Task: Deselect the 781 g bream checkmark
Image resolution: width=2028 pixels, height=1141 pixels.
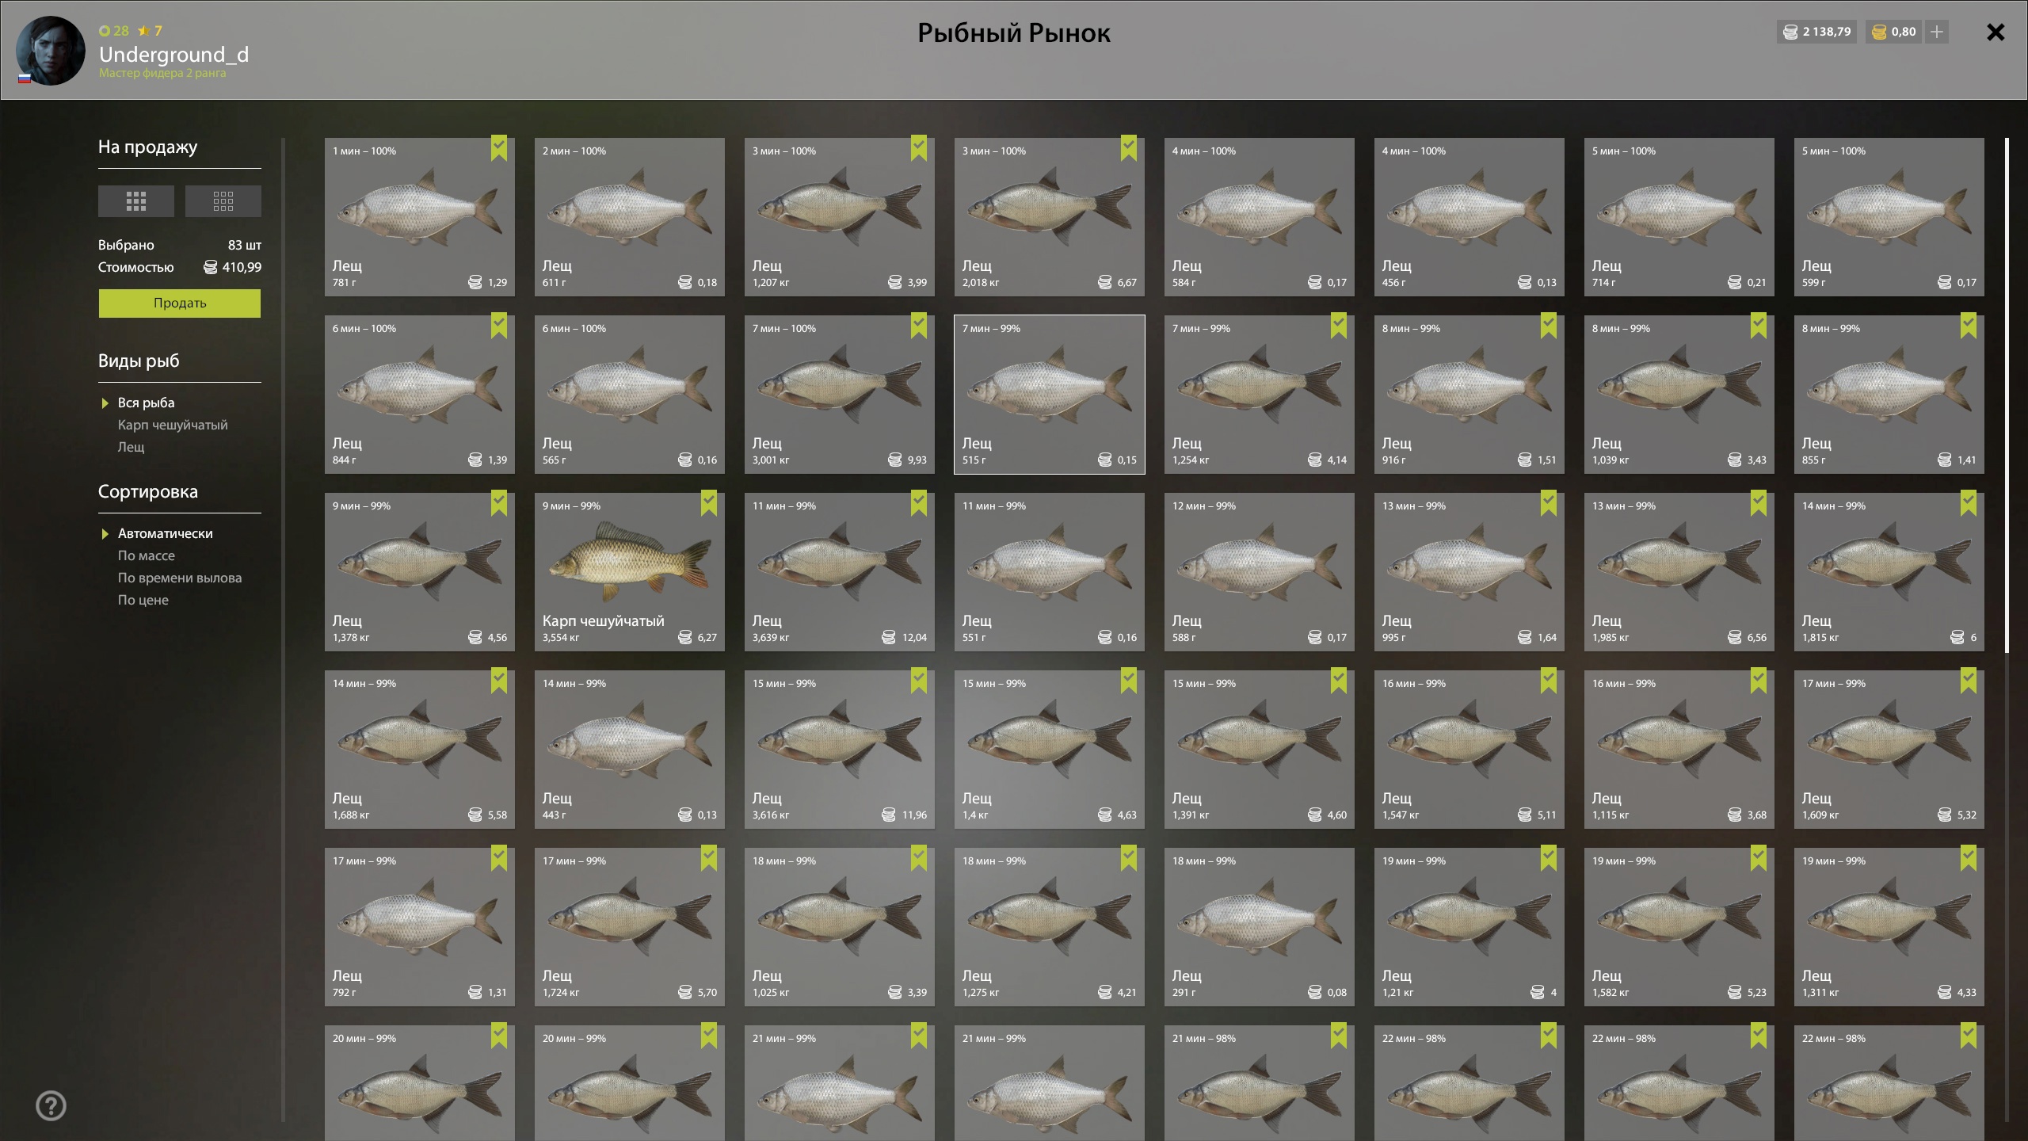Action: click(499, 148)
